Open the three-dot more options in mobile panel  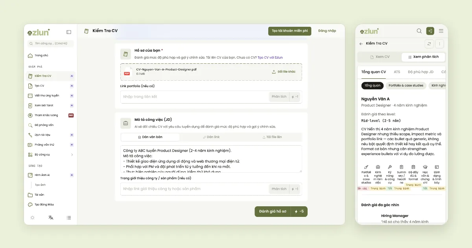tap(440, 44)
